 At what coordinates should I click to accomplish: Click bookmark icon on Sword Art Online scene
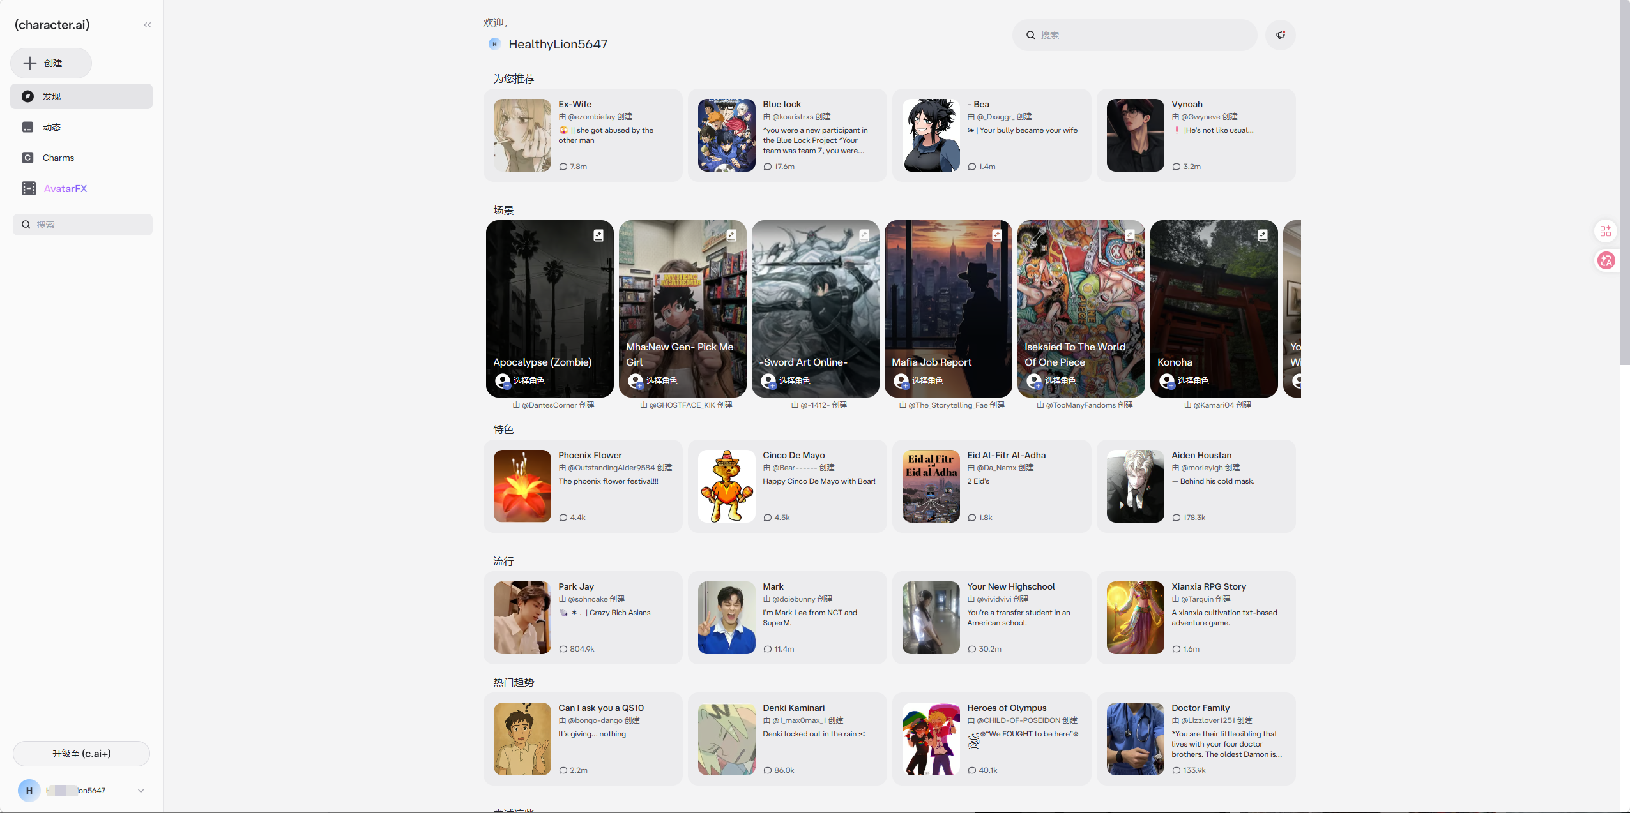[864, 235]
